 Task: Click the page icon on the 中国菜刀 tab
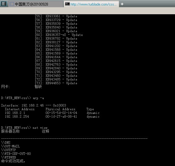click(12, 4)
